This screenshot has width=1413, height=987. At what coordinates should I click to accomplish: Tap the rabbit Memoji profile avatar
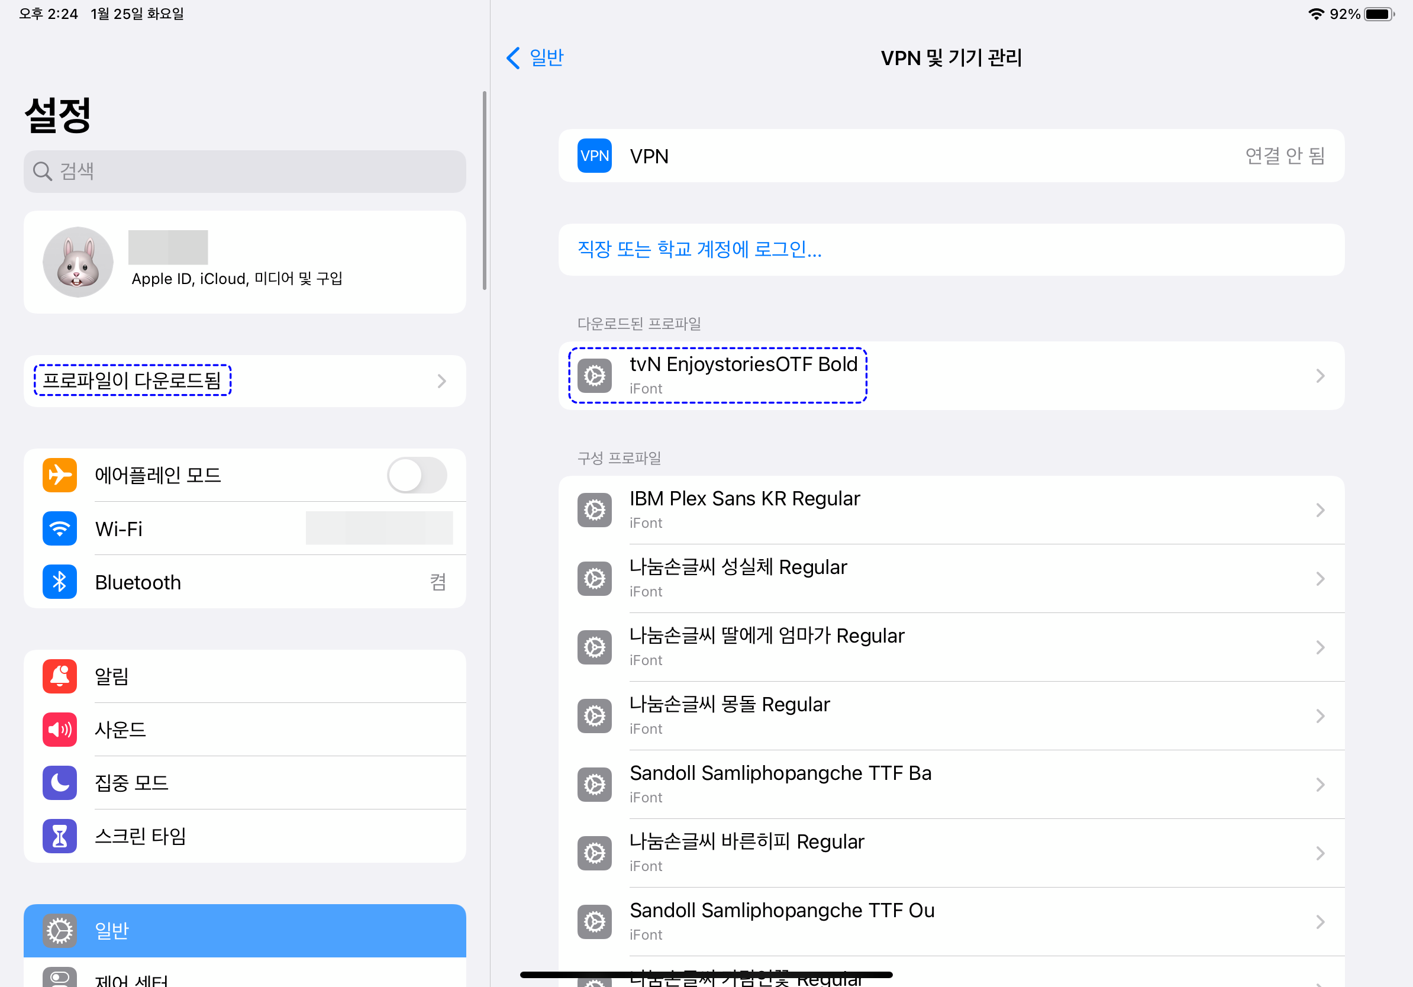point(78,262)
